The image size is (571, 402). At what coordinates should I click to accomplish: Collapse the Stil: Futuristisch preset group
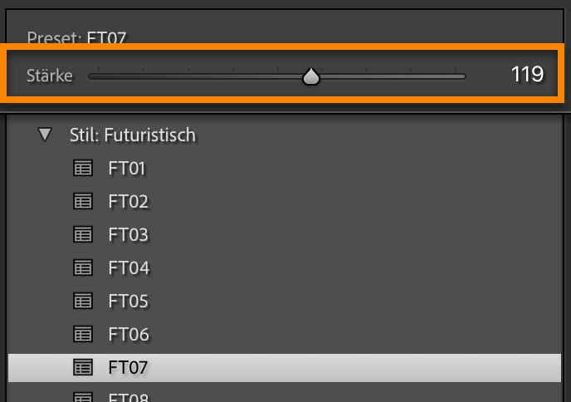(x=45, y=135)
